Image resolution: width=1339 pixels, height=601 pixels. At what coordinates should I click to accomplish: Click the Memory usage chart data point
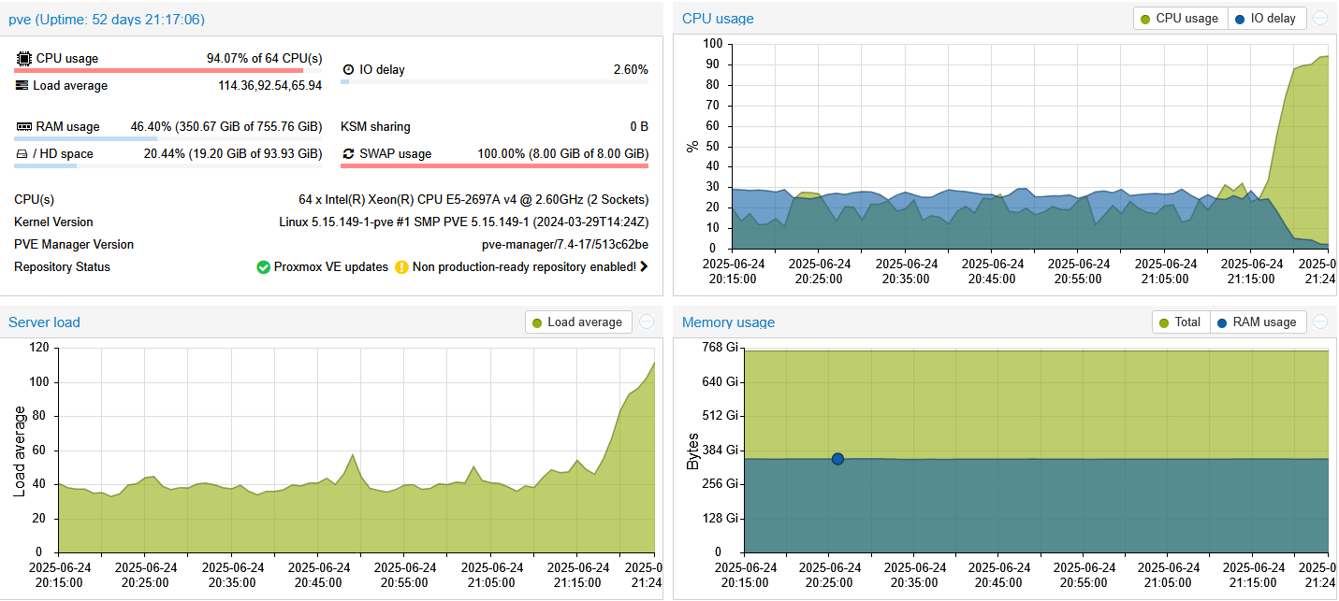tap(837, 459)
